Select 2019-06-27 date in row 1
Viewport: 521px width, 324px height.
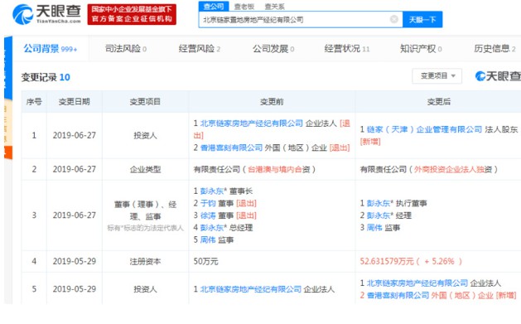[75, 136]
